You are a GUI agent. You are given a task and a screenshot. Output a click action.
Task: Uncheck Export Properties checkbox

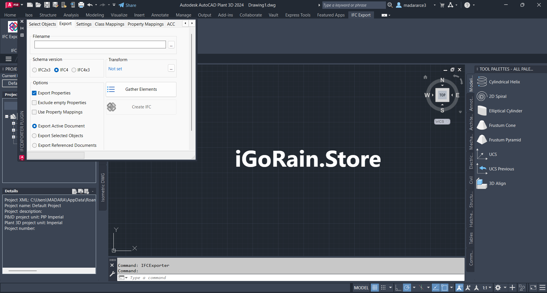pyautogui.click(x=34, y=93)
